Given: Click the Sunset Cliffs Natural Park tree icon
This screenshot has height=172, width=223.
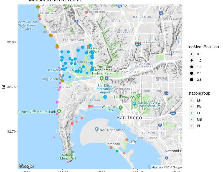Looking at the screenshot, I should coord(59,111).
